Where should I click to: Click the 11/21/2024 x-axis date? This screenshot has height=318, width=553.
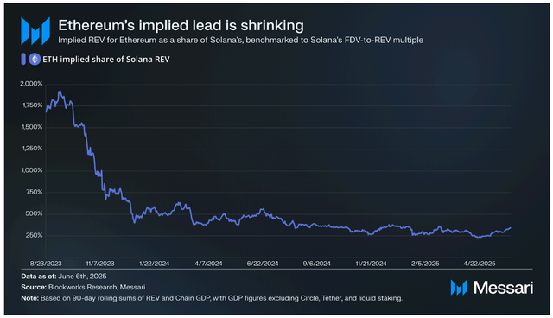click(371, 264)
